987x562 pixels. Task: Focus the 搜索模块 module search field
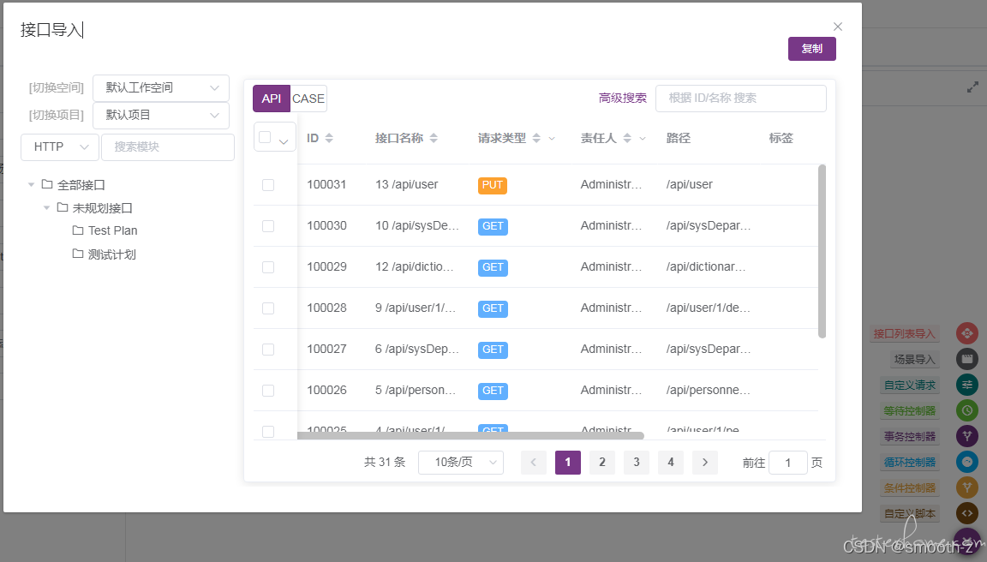click(x=168, y=146)
